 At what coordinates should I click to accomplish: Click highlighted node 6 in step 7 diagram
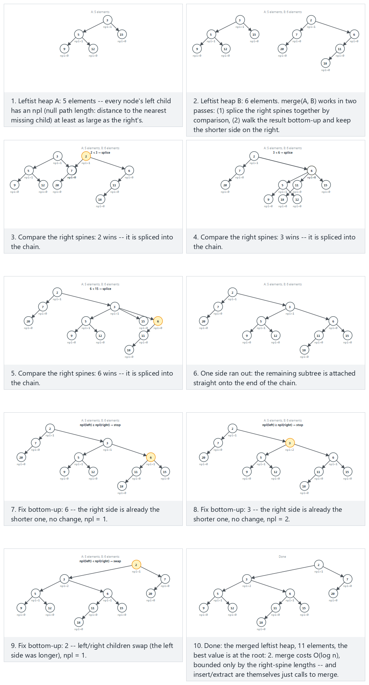151,457
